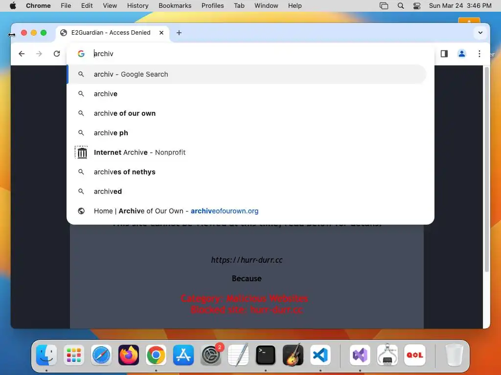Click the Chrome back arrow button
Screen dimensions: 501x375
[x=22, y=54]
